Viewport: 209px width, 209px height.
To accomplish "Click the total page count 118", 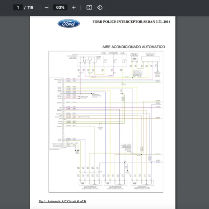I will 30,7.
